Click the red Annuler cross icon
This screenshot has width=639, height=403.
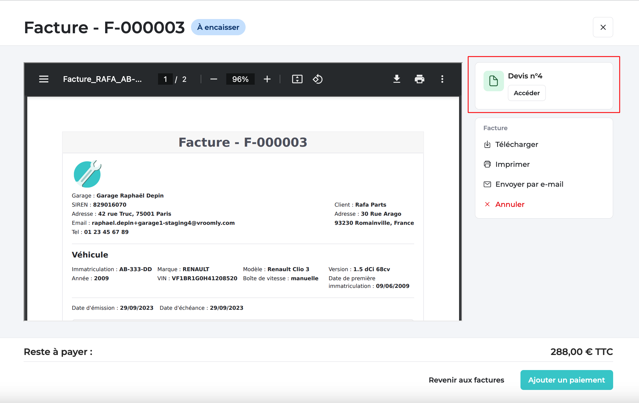pyautogui.click(x=487, y=204)
